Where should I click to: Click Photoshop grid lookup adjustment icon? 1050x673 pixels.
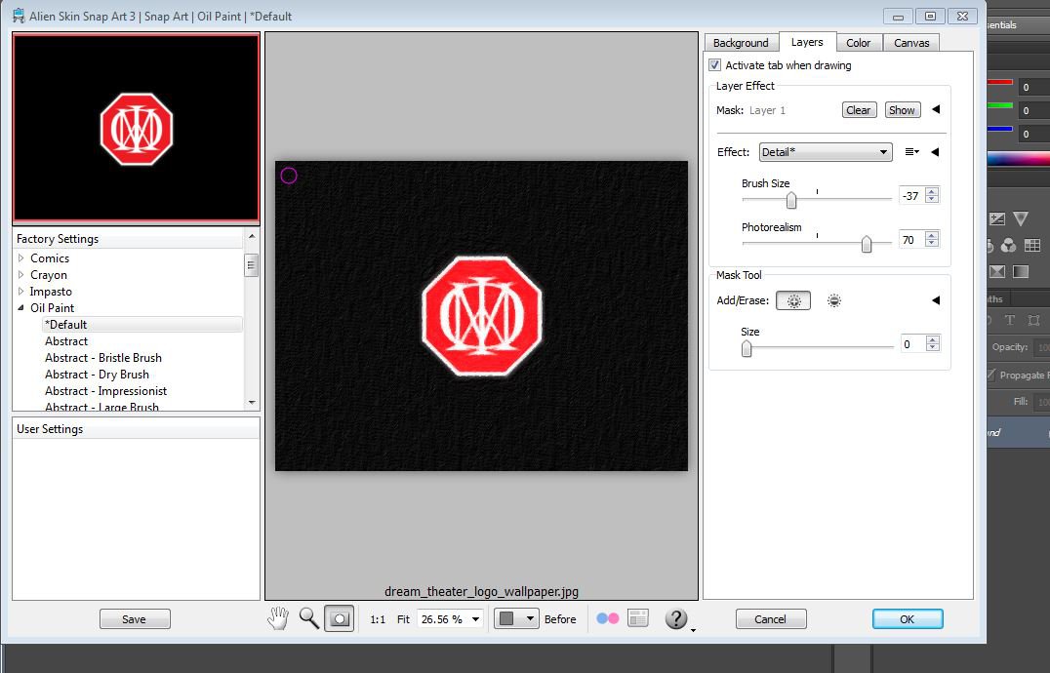click(1031, 246)
